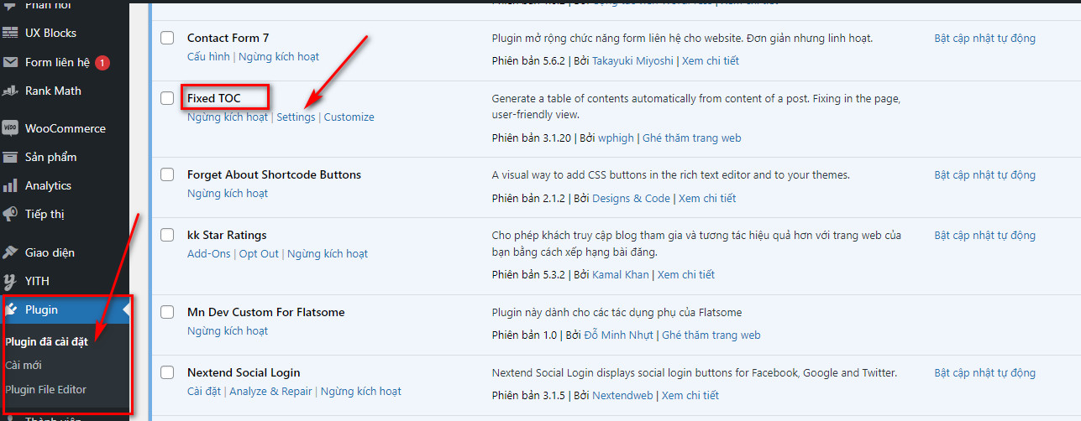
Task: Select the Nextend Social Login checkbox
Action: pos(167,372)
